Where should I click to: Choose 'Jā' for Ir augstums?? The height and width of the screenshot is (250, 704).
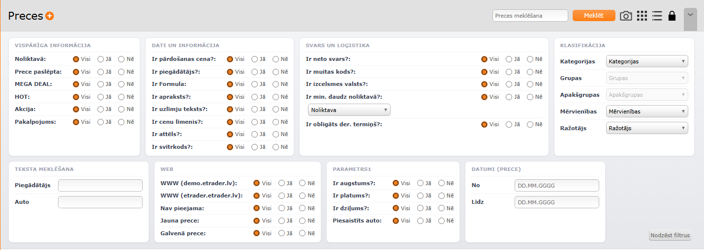(x=421, y=183)
